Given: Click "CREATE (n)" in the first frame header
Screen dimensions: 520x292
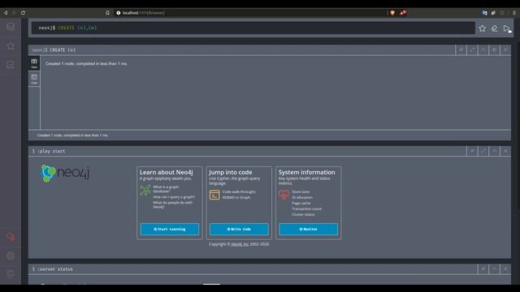Looking at the screenshot, I should pos(63,50).
